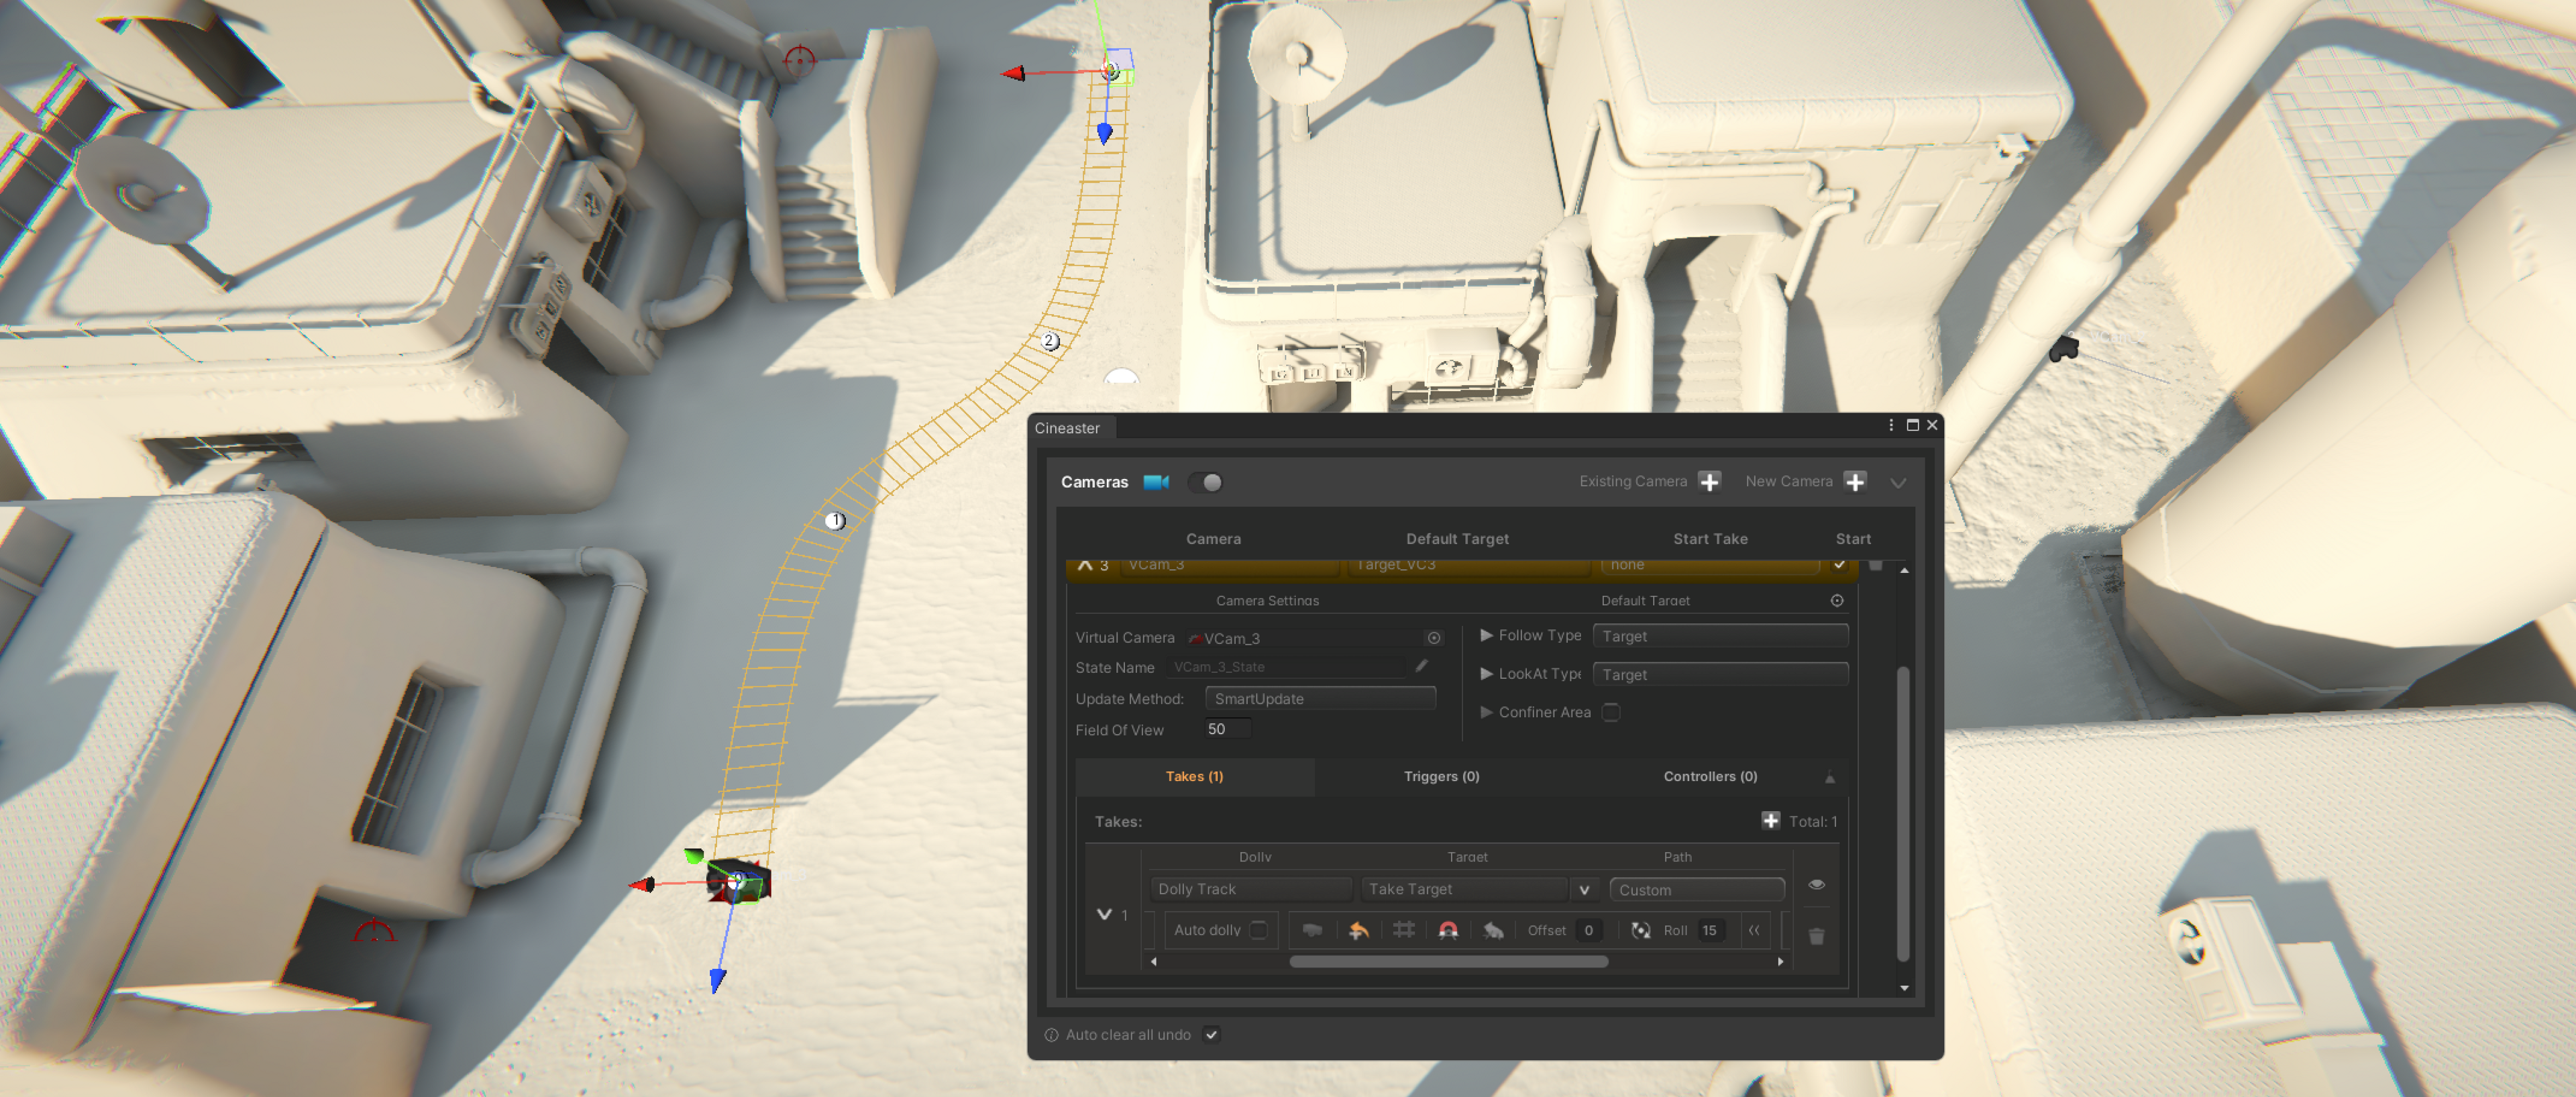Flip the Cameras toggle switch
The height and width of the screenshot is (1097, 2576).
[1206, 483]
